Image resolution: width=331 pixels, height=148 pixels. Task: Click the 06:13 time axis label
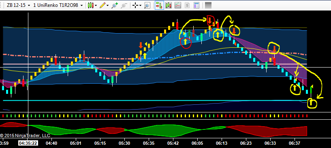[222, 144]
